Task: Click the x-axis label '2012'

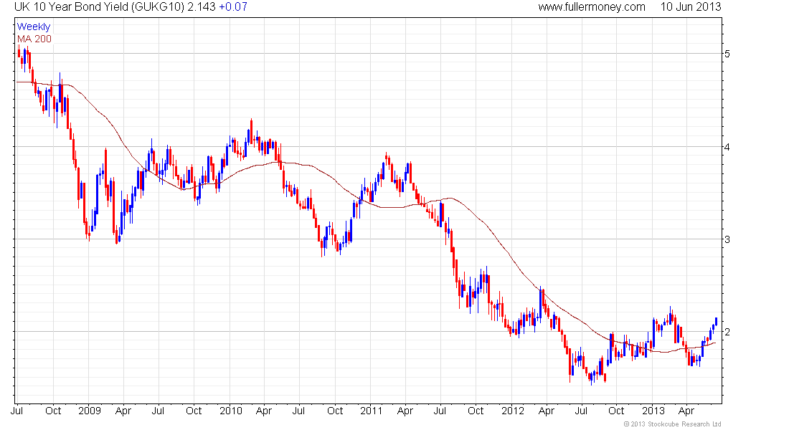Action: [x=513, y=411]
